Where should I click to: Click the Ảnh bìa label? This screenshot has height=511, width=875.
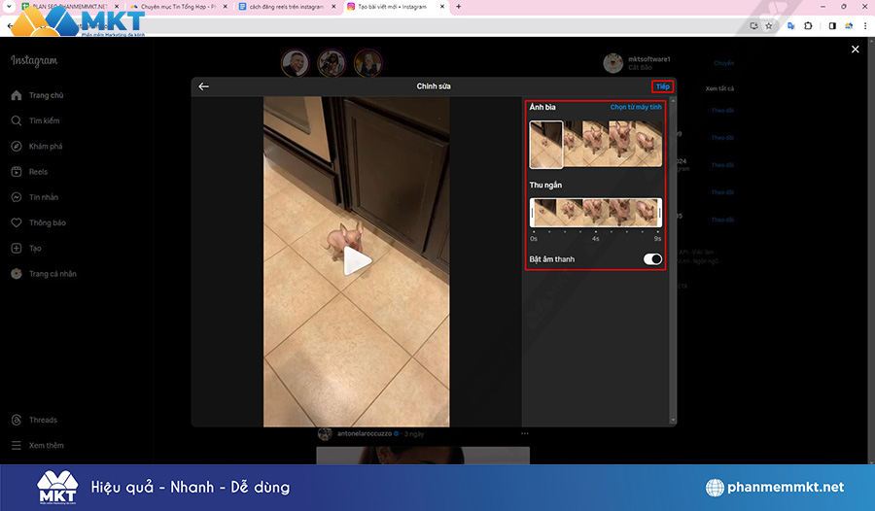(542, 107)
